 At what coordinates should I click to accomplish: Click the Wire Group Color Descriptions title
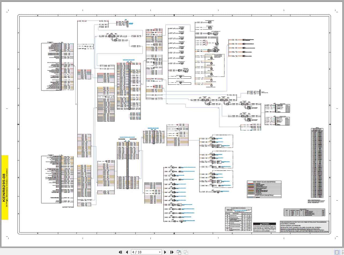point(264,182)
